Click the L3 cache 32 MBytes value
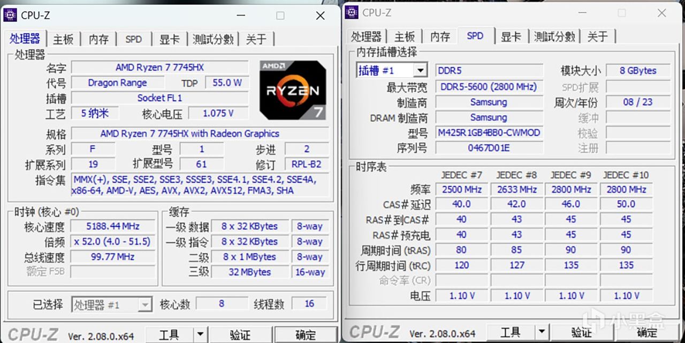 [x=250, y=272]
